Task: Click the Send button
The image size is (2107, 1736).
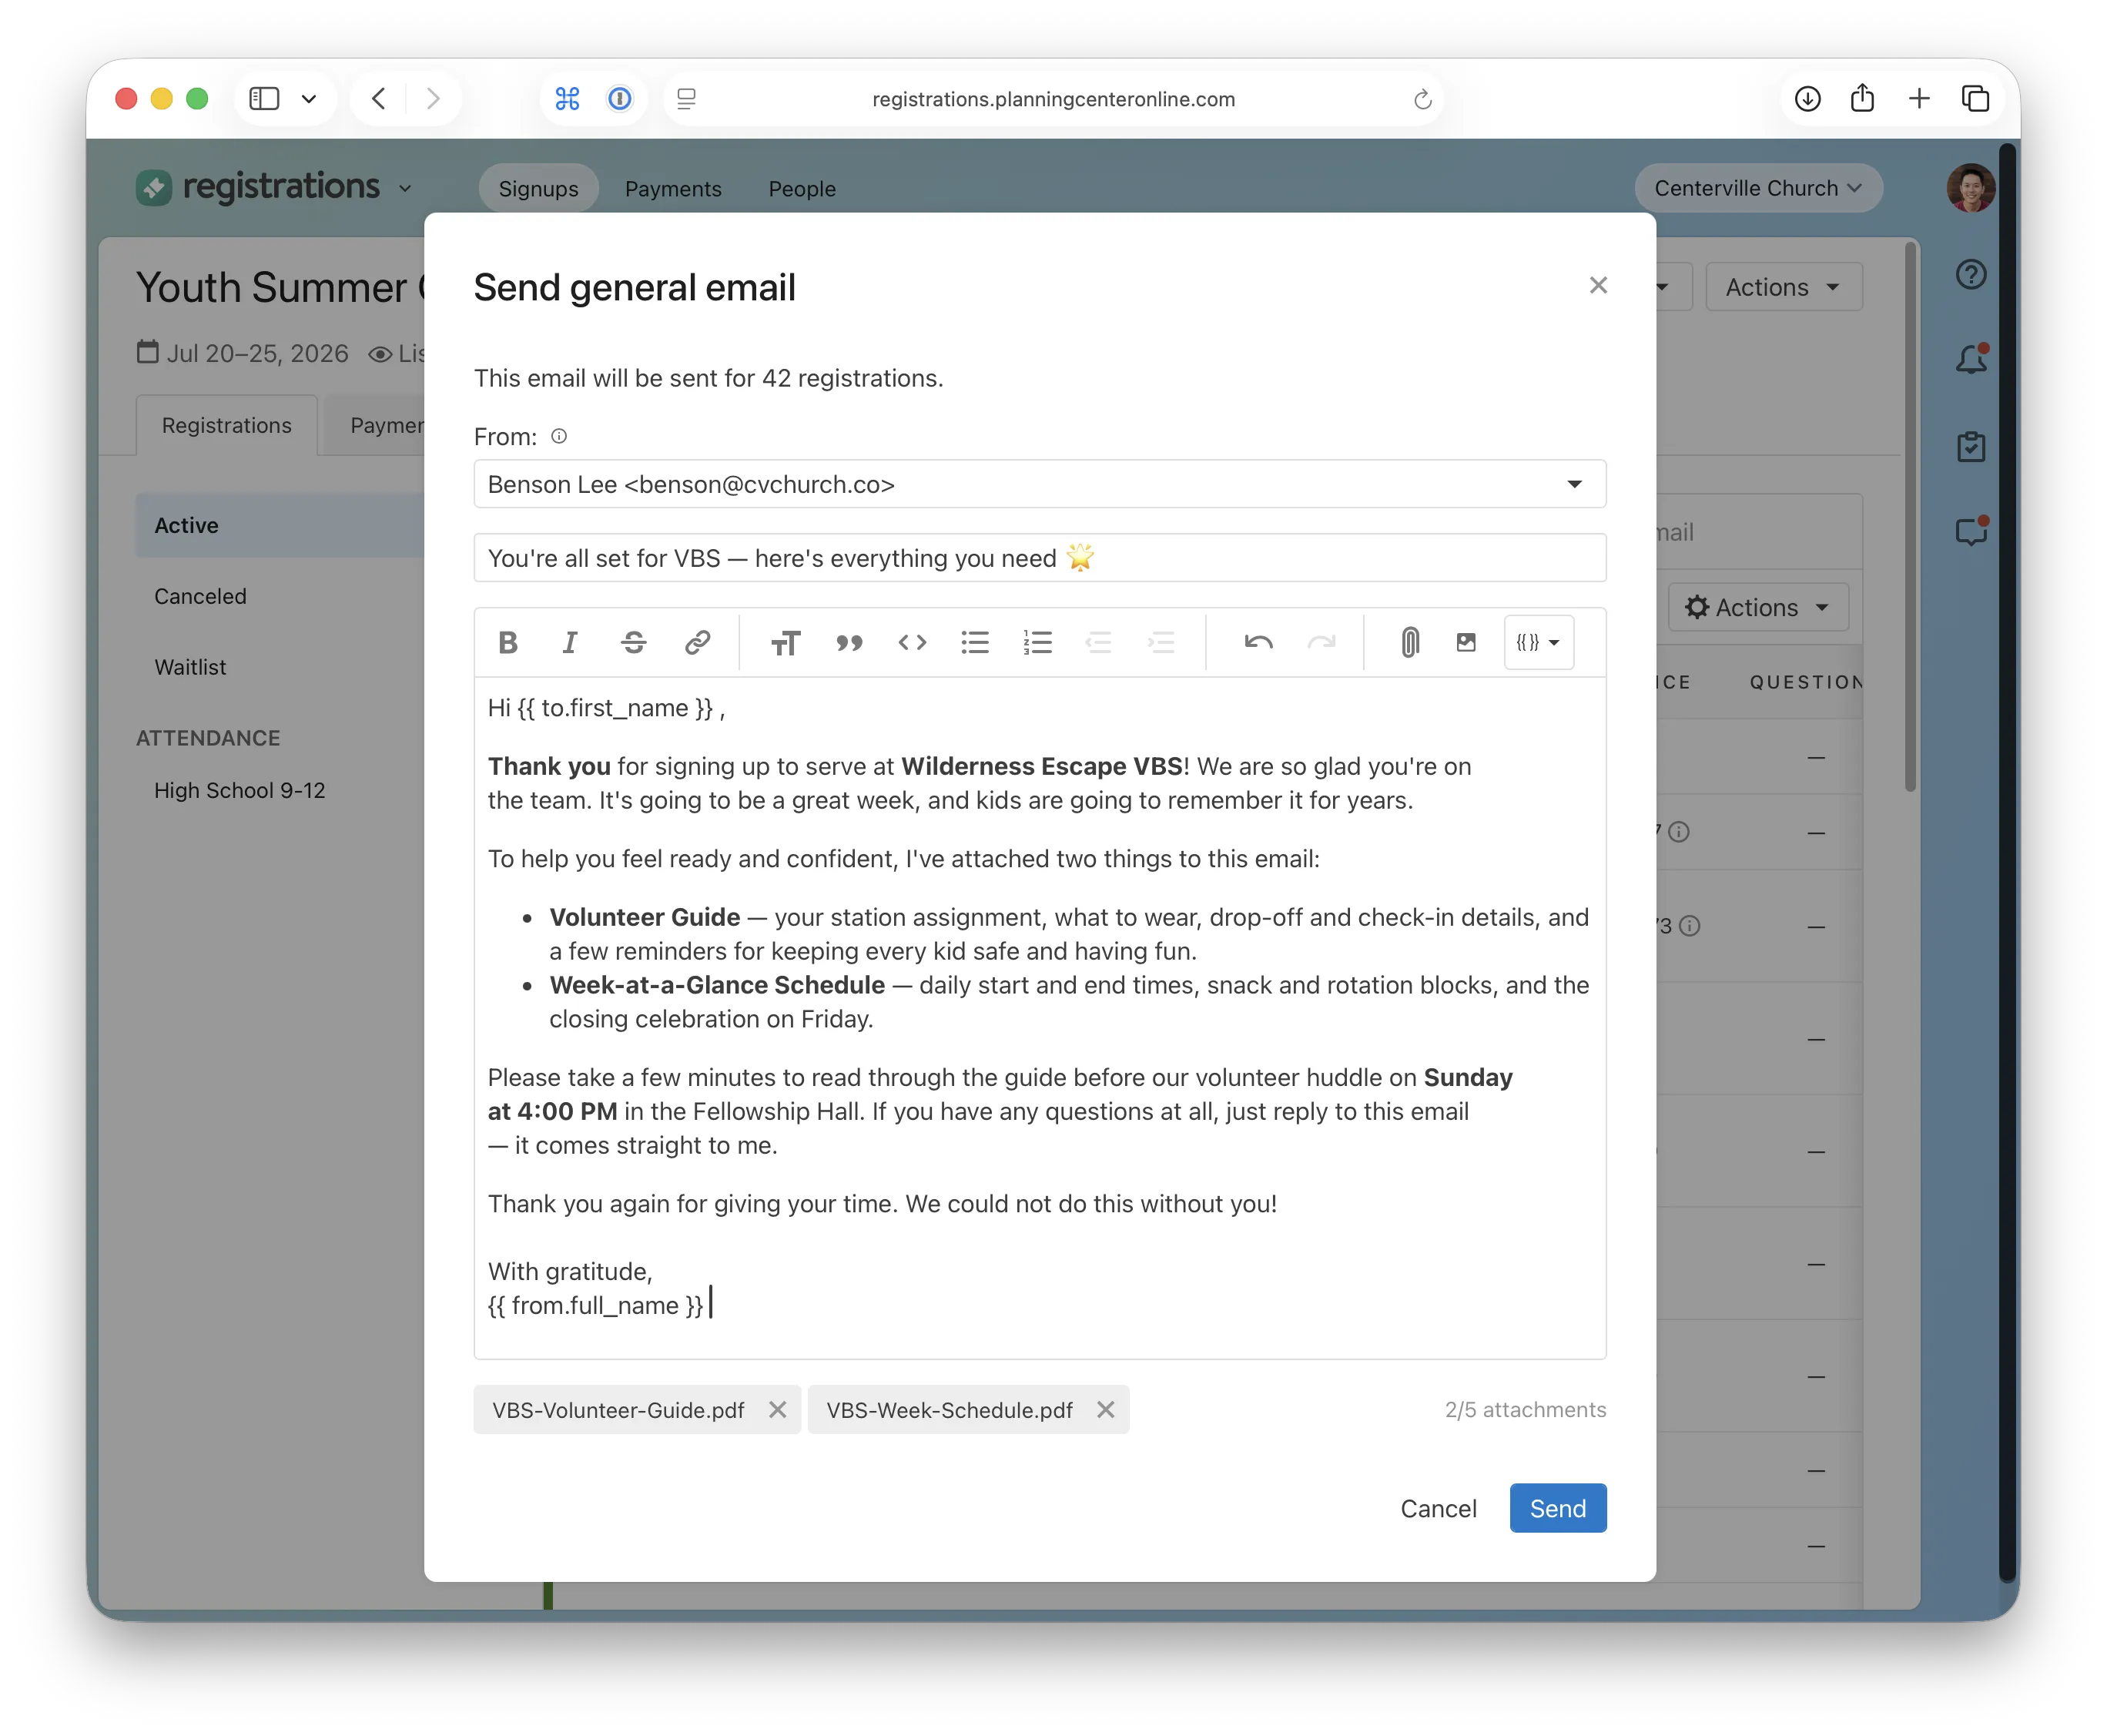Action: [x=1557, y=1508]
